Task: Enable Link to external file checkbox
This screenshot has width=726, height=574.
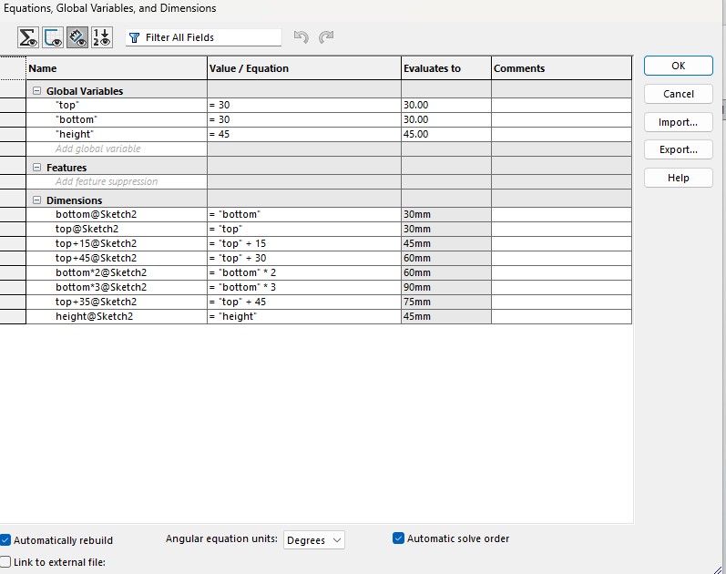Action: 6,562
